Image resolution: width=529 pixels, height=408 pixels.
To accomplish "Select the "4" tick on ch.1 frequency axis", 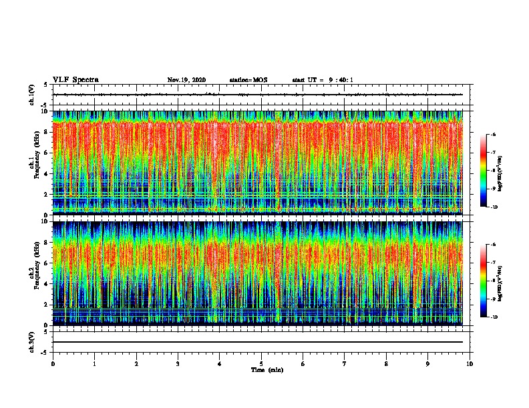I will (x=47, y=174).
